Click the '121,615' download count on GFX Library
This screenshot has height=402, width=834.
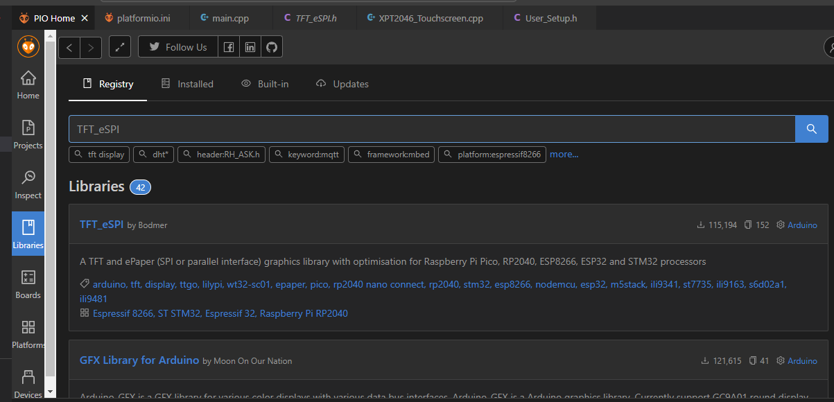click(x=727, y=361)
